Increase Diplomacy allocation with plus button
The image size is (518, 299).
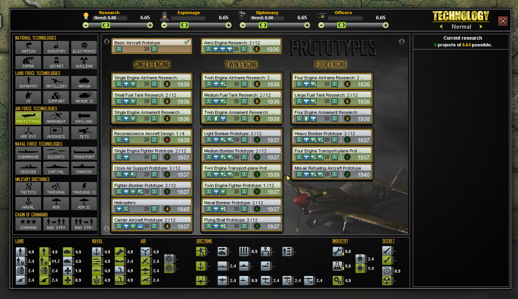307,25
